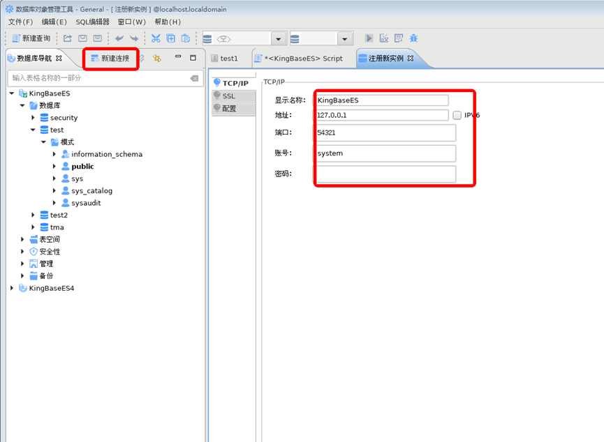Click the security database icon

[44, 118]
